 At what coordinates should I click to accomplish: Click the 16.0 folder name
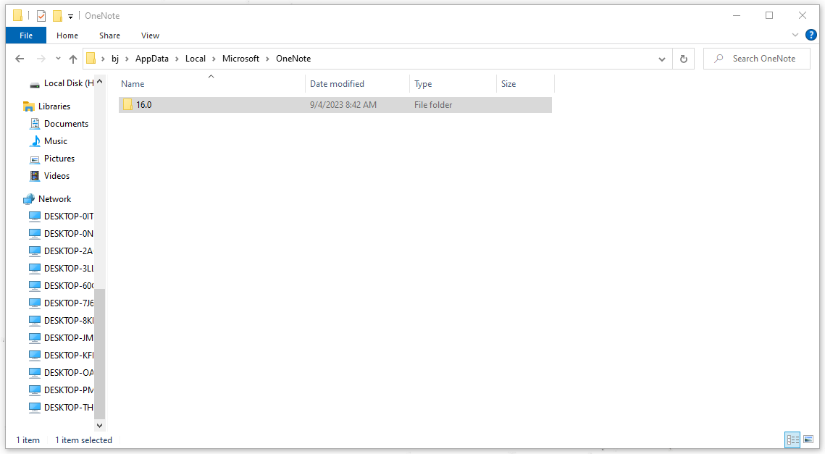[143, 105]
